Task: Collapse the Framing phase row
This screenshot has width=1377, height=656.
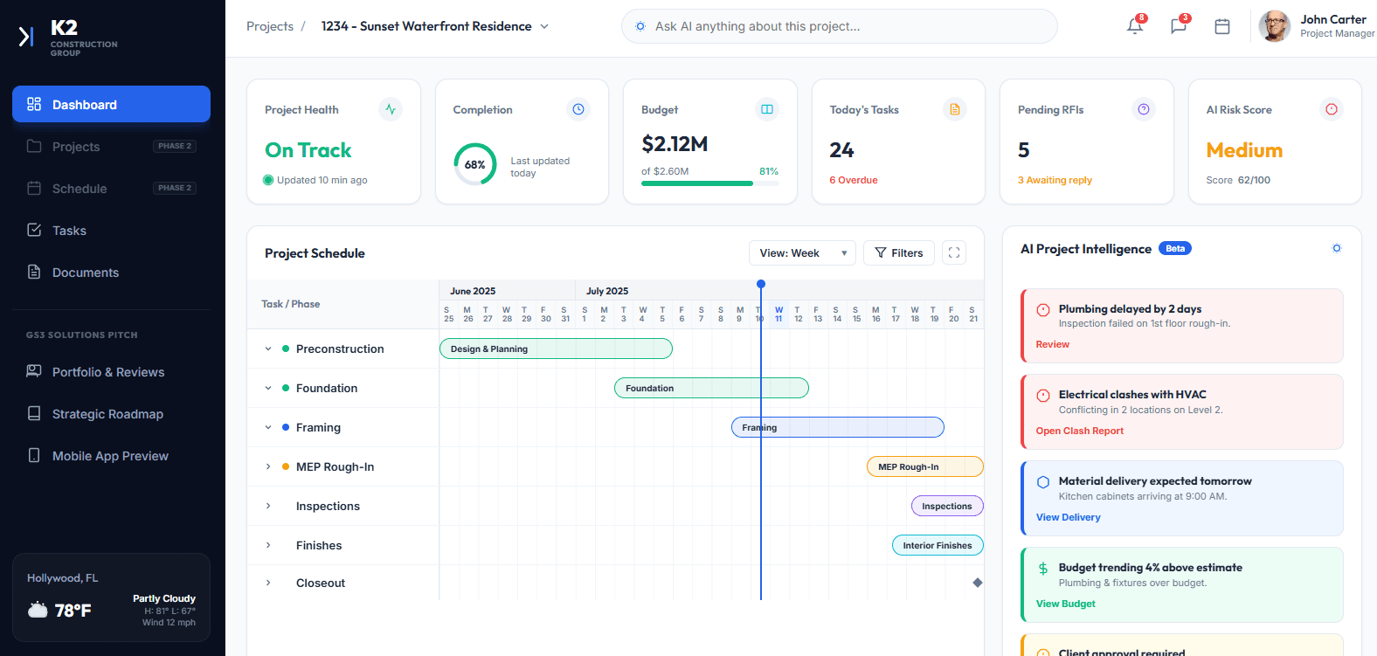Action: (x=268, y=427)
